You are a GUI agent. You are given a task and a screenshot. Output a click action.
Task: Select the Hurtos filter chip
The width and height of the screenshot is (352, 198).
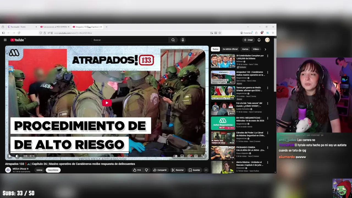coord(245,49)
